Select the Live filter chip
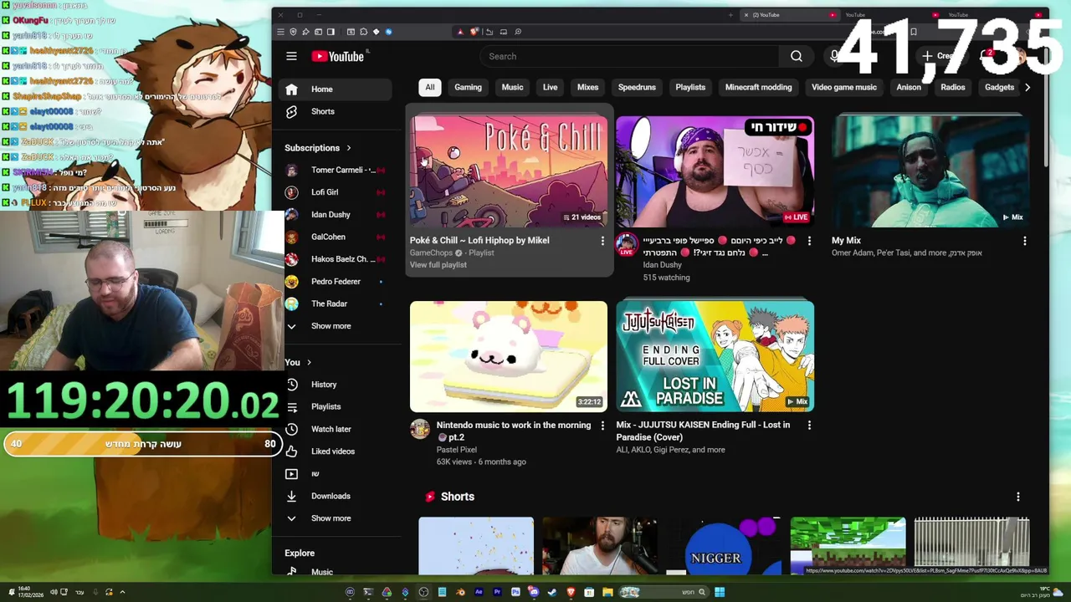This screenshot has width=1071, height=602. coord(550,87)
